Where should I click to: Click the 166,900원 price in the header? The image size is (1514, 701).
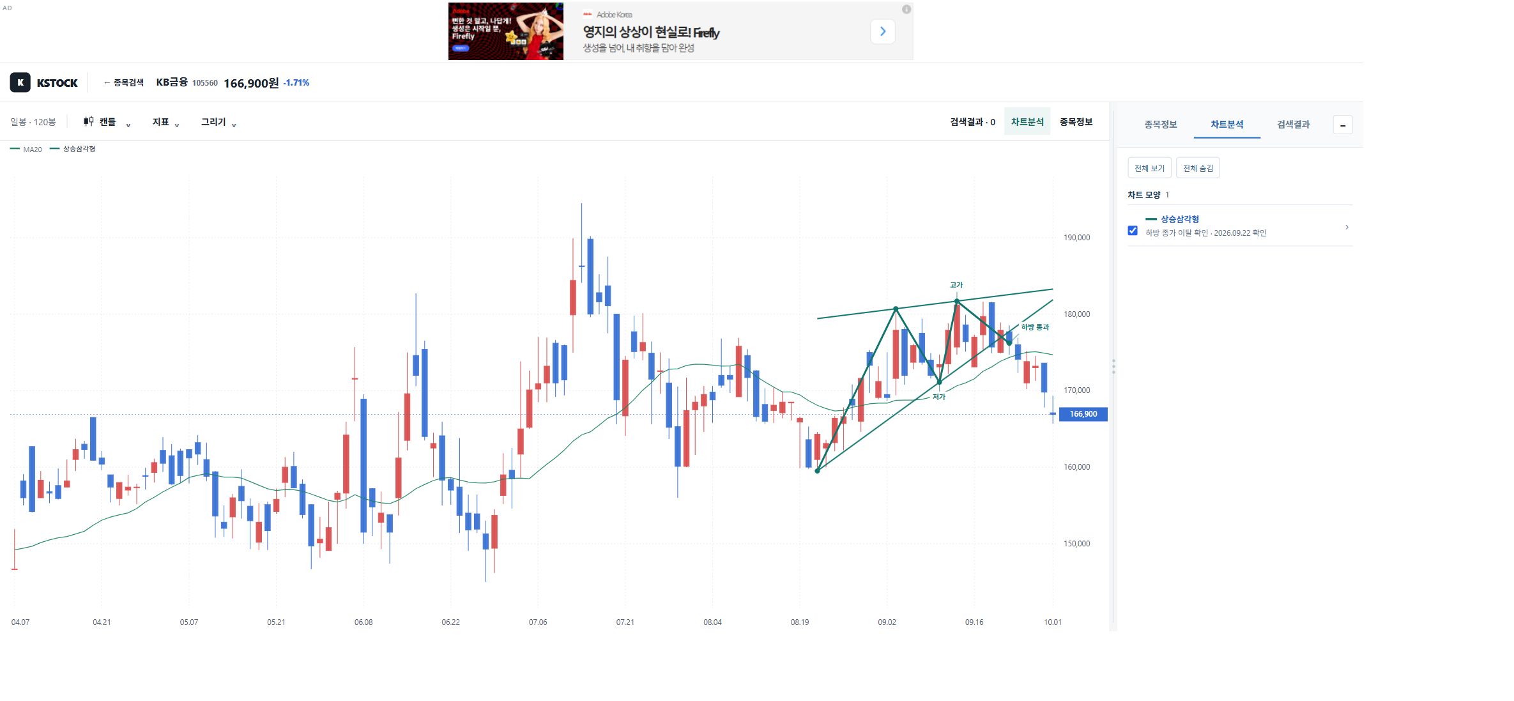(251, 83)
